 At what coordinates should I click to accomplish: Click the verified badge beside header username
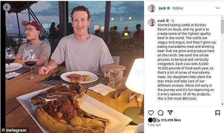169,8
